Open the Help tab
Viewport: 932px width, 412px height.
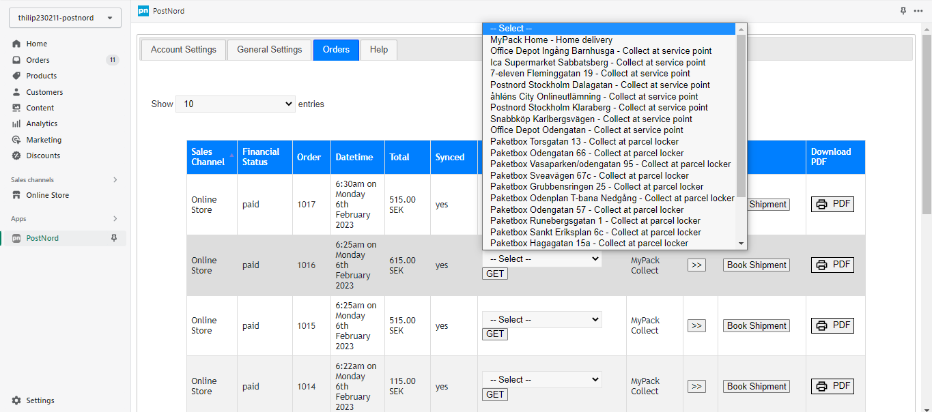(x=379, y=50)
